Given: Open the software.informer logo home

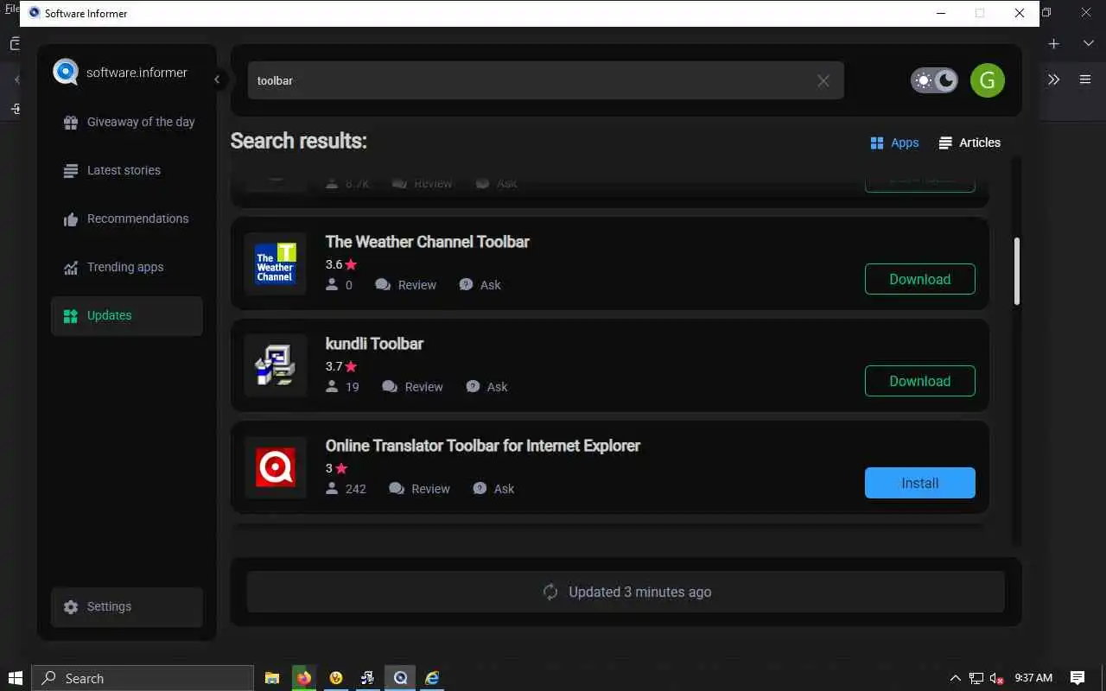Looking at the screenshot, I should [119, 73].
